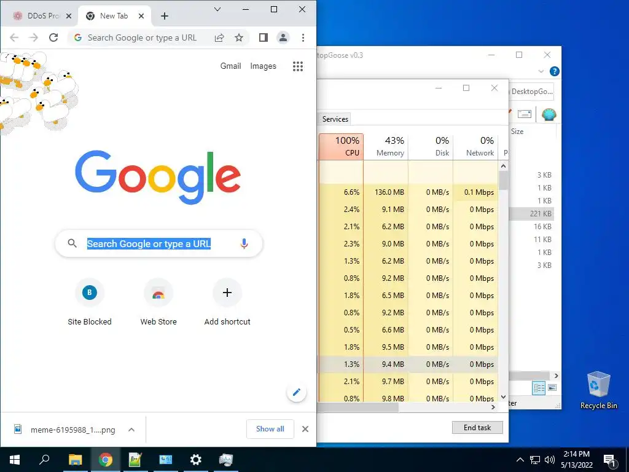Open Chrome side panel
Screen dimensions: 629x472
[263, 37]
